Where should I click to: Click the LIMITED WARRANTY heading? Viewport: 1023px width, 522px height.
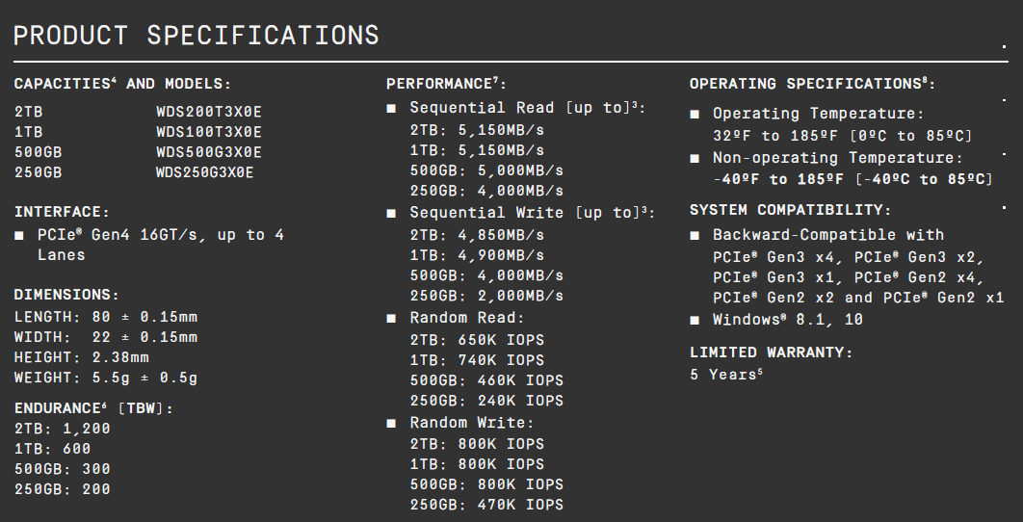point(772,352)
